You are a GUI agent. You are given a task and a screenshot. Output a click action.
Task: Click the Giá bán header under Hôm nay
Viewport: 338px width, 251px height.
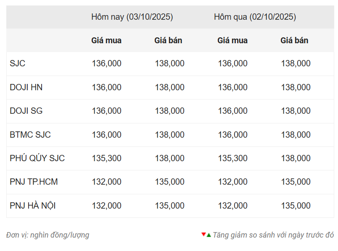pyautogui.click(x=168, y=41)
